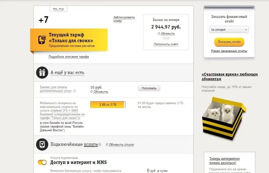Click the +7 phone number text
This screenshot has height=173, width=269.
[x=44, y=20]
